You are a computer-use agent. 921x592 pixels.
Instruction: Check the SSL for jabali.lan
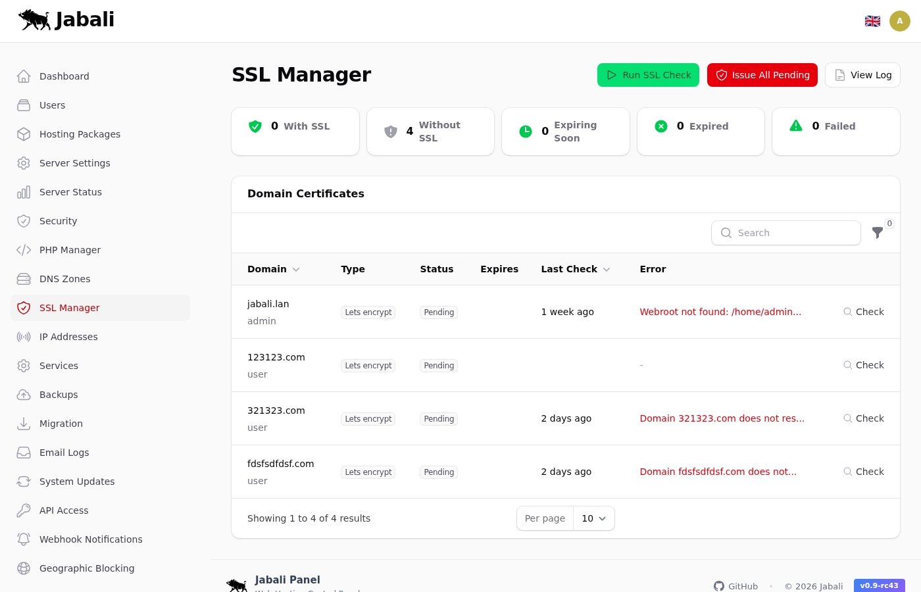click(864, 312)
